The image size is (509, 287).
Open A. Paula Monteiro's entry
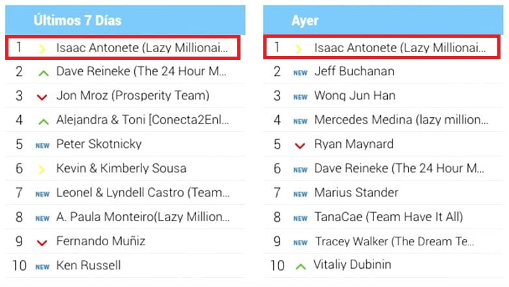[x=142, y=217]
